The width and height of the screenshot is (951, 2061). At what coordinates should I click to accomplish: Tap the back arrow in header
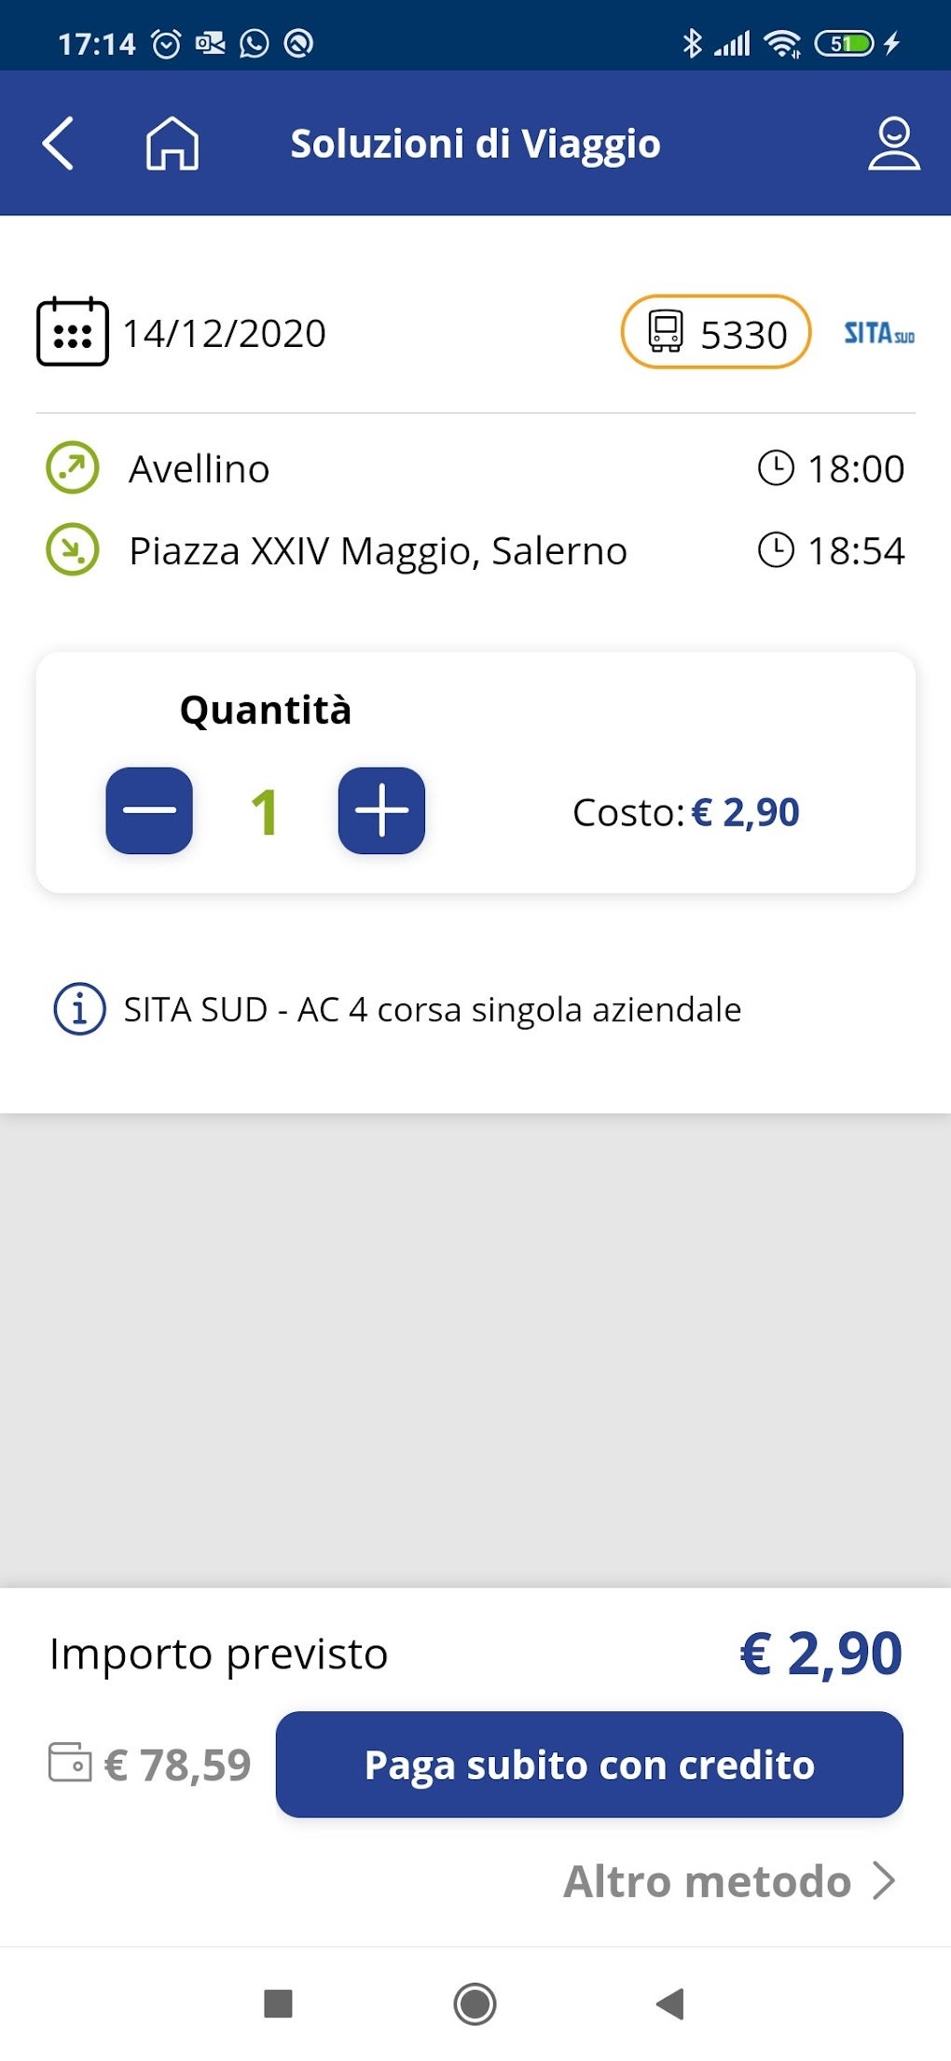pyautogui.click(x=58, y=144)
